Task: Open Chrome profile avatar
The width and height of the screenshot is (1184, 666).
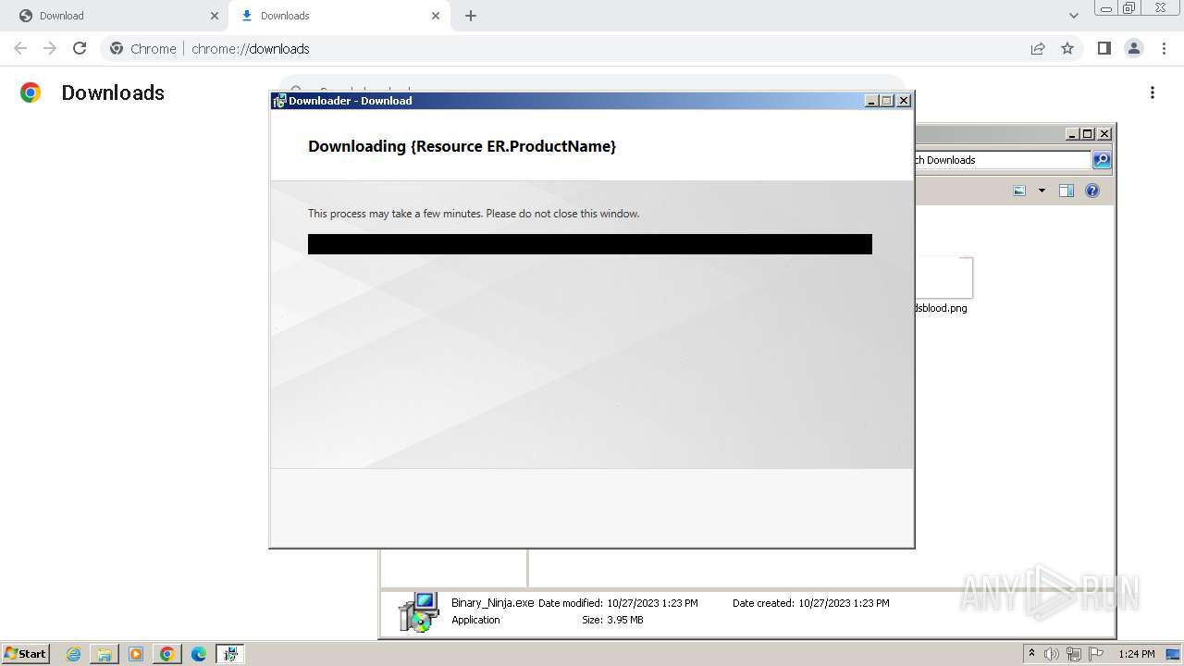Action: coord(1134,48)
